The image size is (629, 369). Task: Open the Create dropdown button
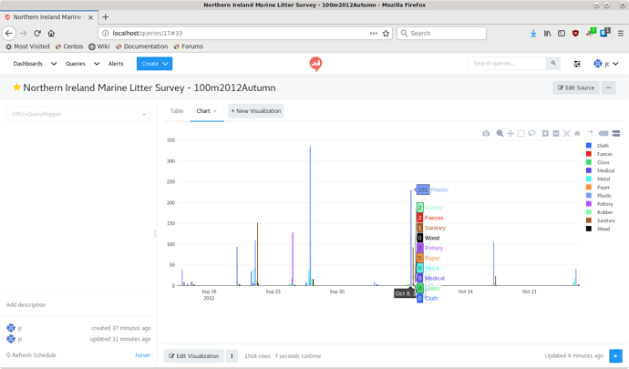154,64
